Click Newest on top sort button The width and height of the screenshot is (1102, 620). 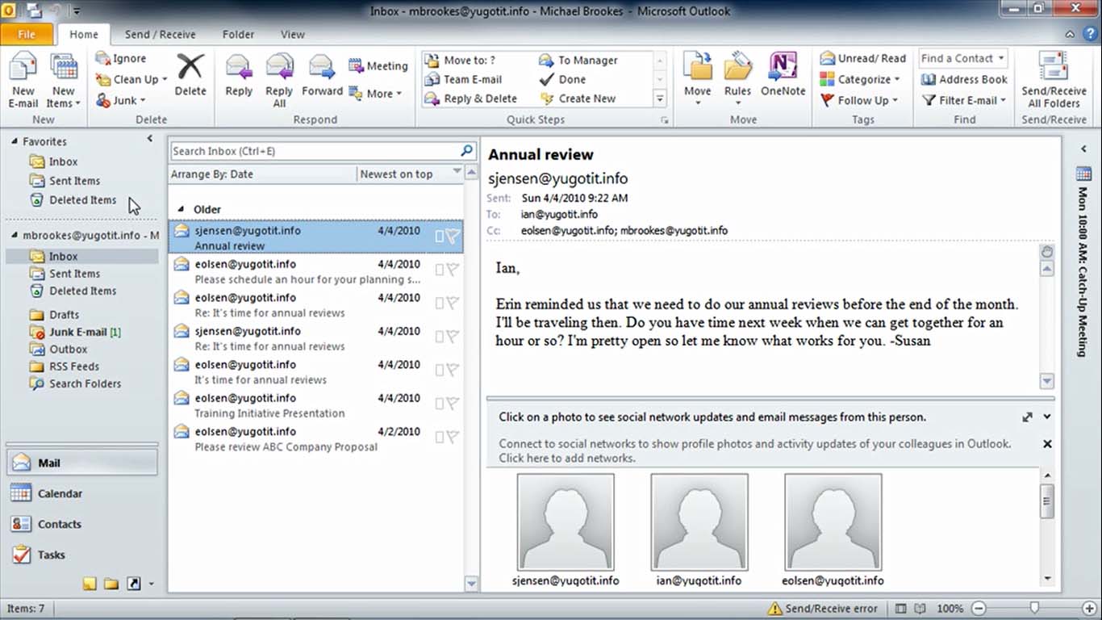pos(410,174)
